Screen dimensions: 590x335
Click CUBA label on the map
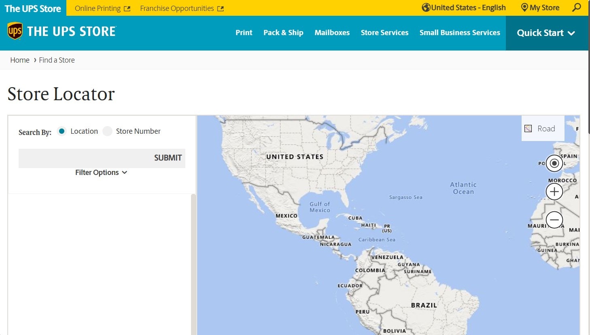pos(355,218)
